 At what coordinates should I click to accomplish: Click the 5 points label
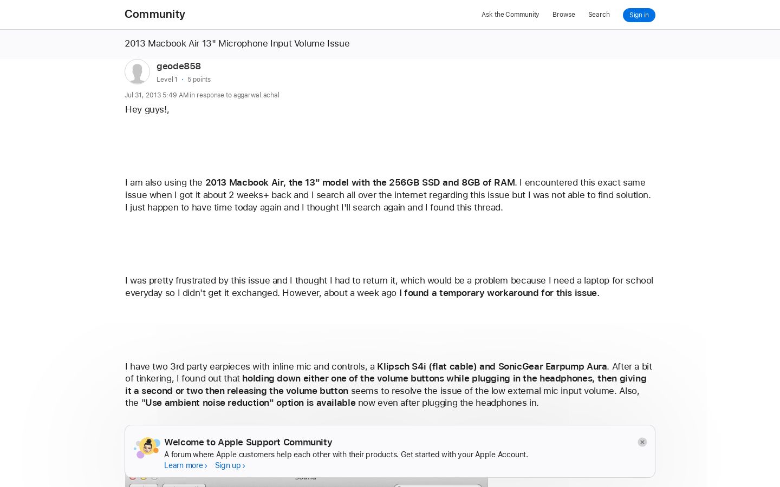coord(199,80)
